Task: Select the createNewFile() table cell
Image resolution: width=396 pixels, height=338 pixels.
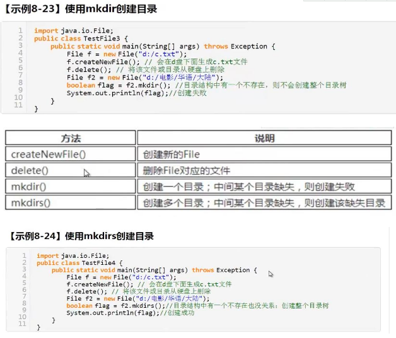Action: 71,154
